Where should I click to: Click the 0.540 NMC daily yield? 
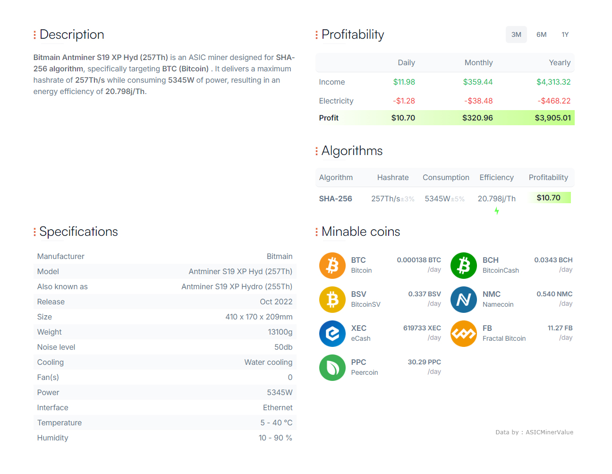tap(554, 294)
